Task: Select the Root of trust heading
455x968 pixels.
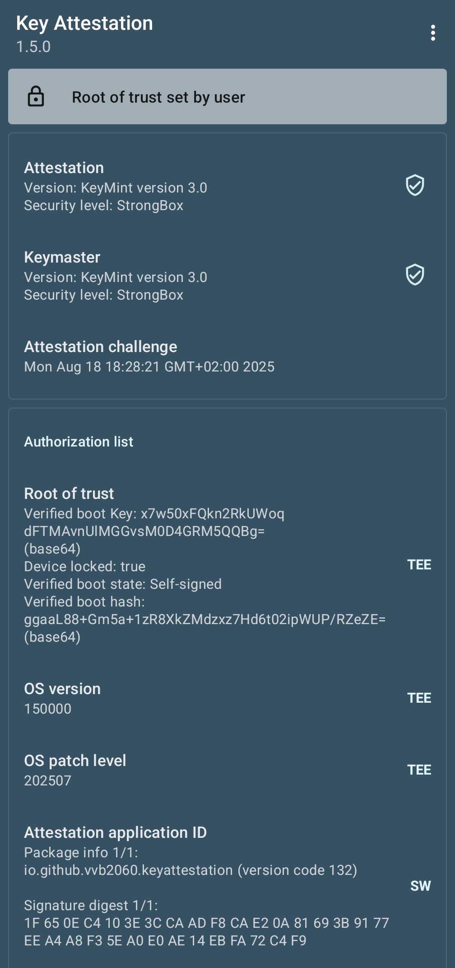Action: pyautogui.click(x=69, y=493)
